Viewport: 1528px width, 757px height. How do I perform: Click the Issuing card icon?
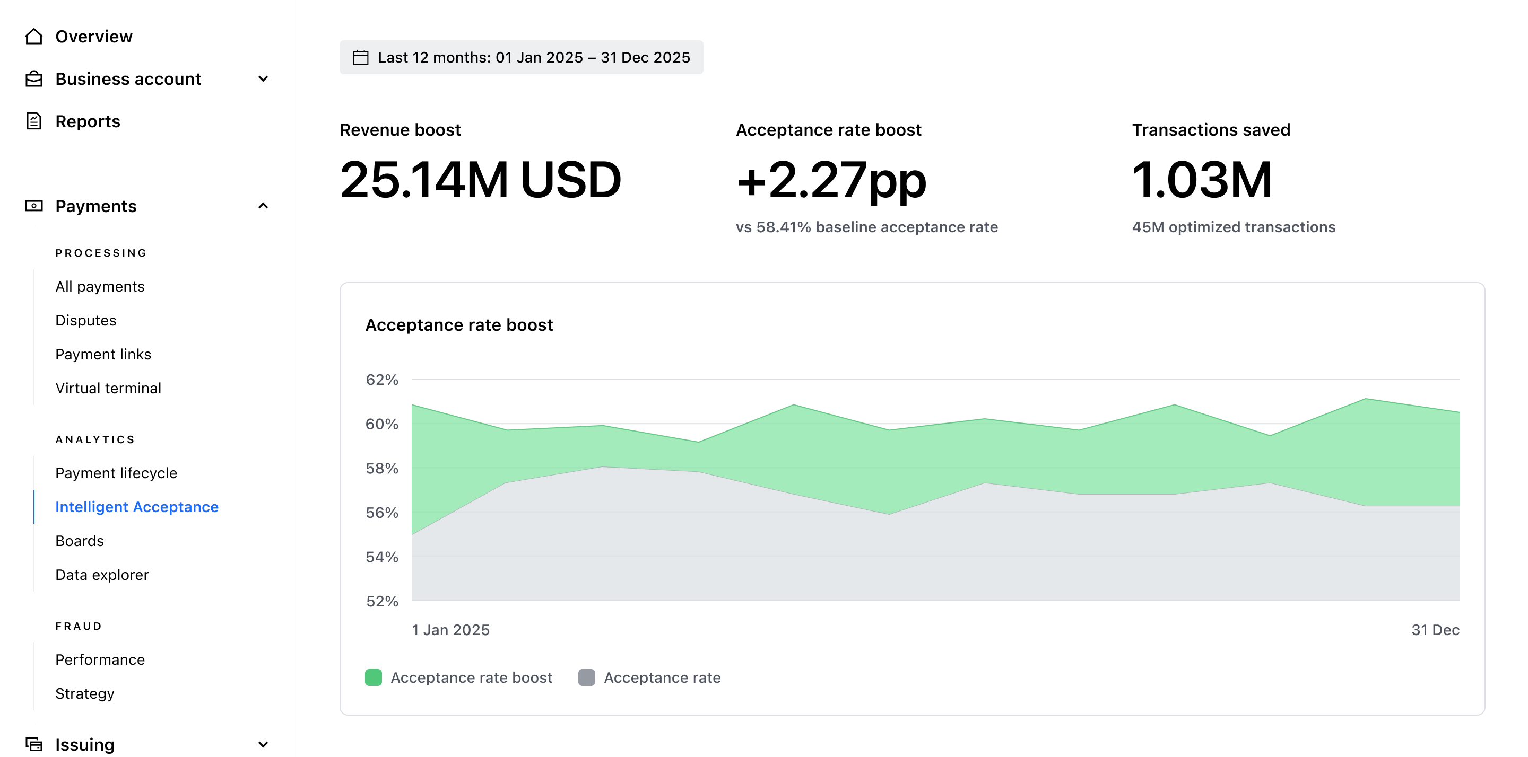pos(34,744)
